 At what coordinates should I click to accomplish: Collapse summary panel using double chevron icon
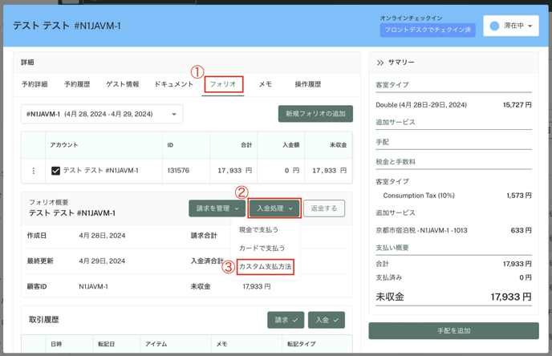coord(380,62)
